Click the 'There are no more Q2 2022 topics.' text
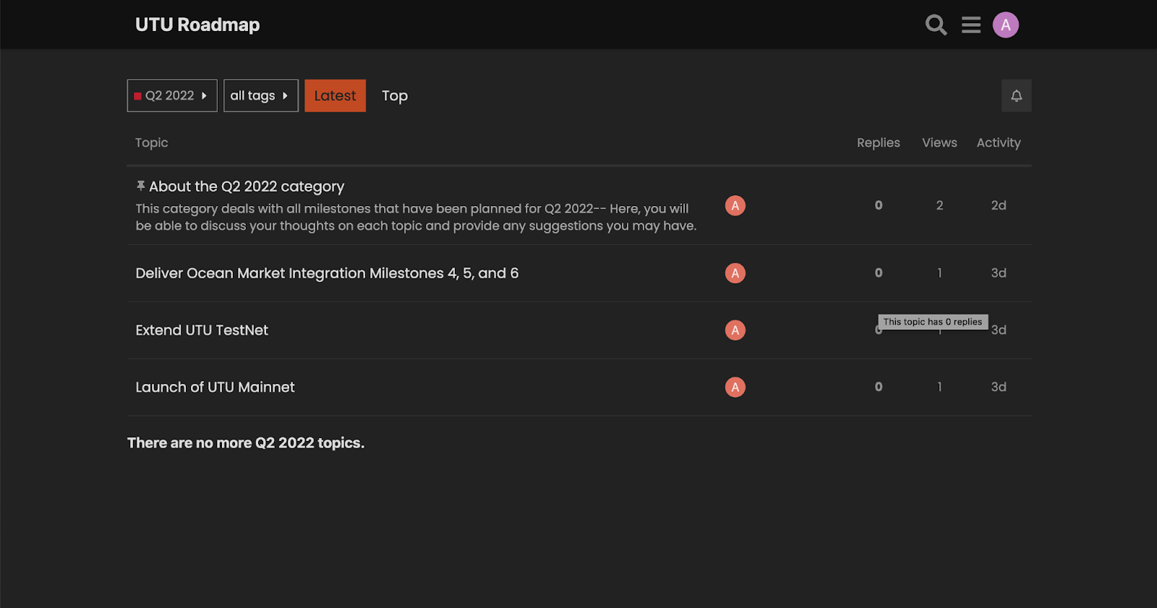This screenshot has width=1157, height=608. pos(246,443)
